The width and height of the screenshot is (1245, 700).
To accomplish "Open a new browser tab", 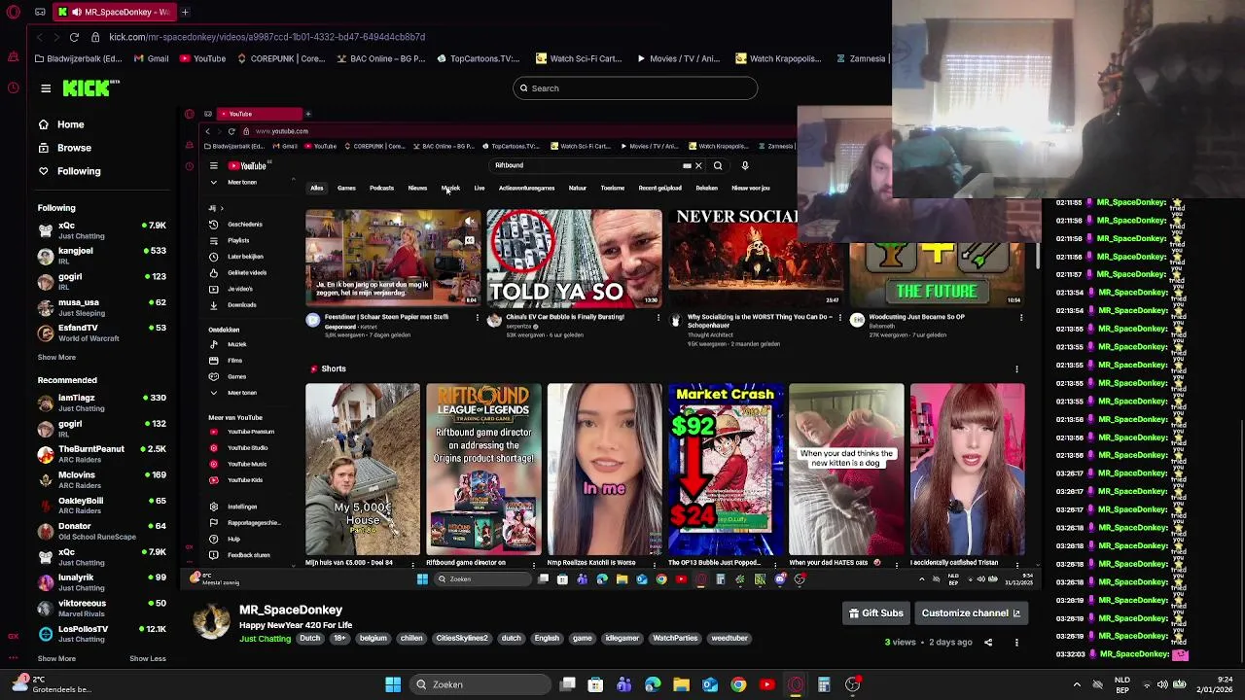I will 185,12.
